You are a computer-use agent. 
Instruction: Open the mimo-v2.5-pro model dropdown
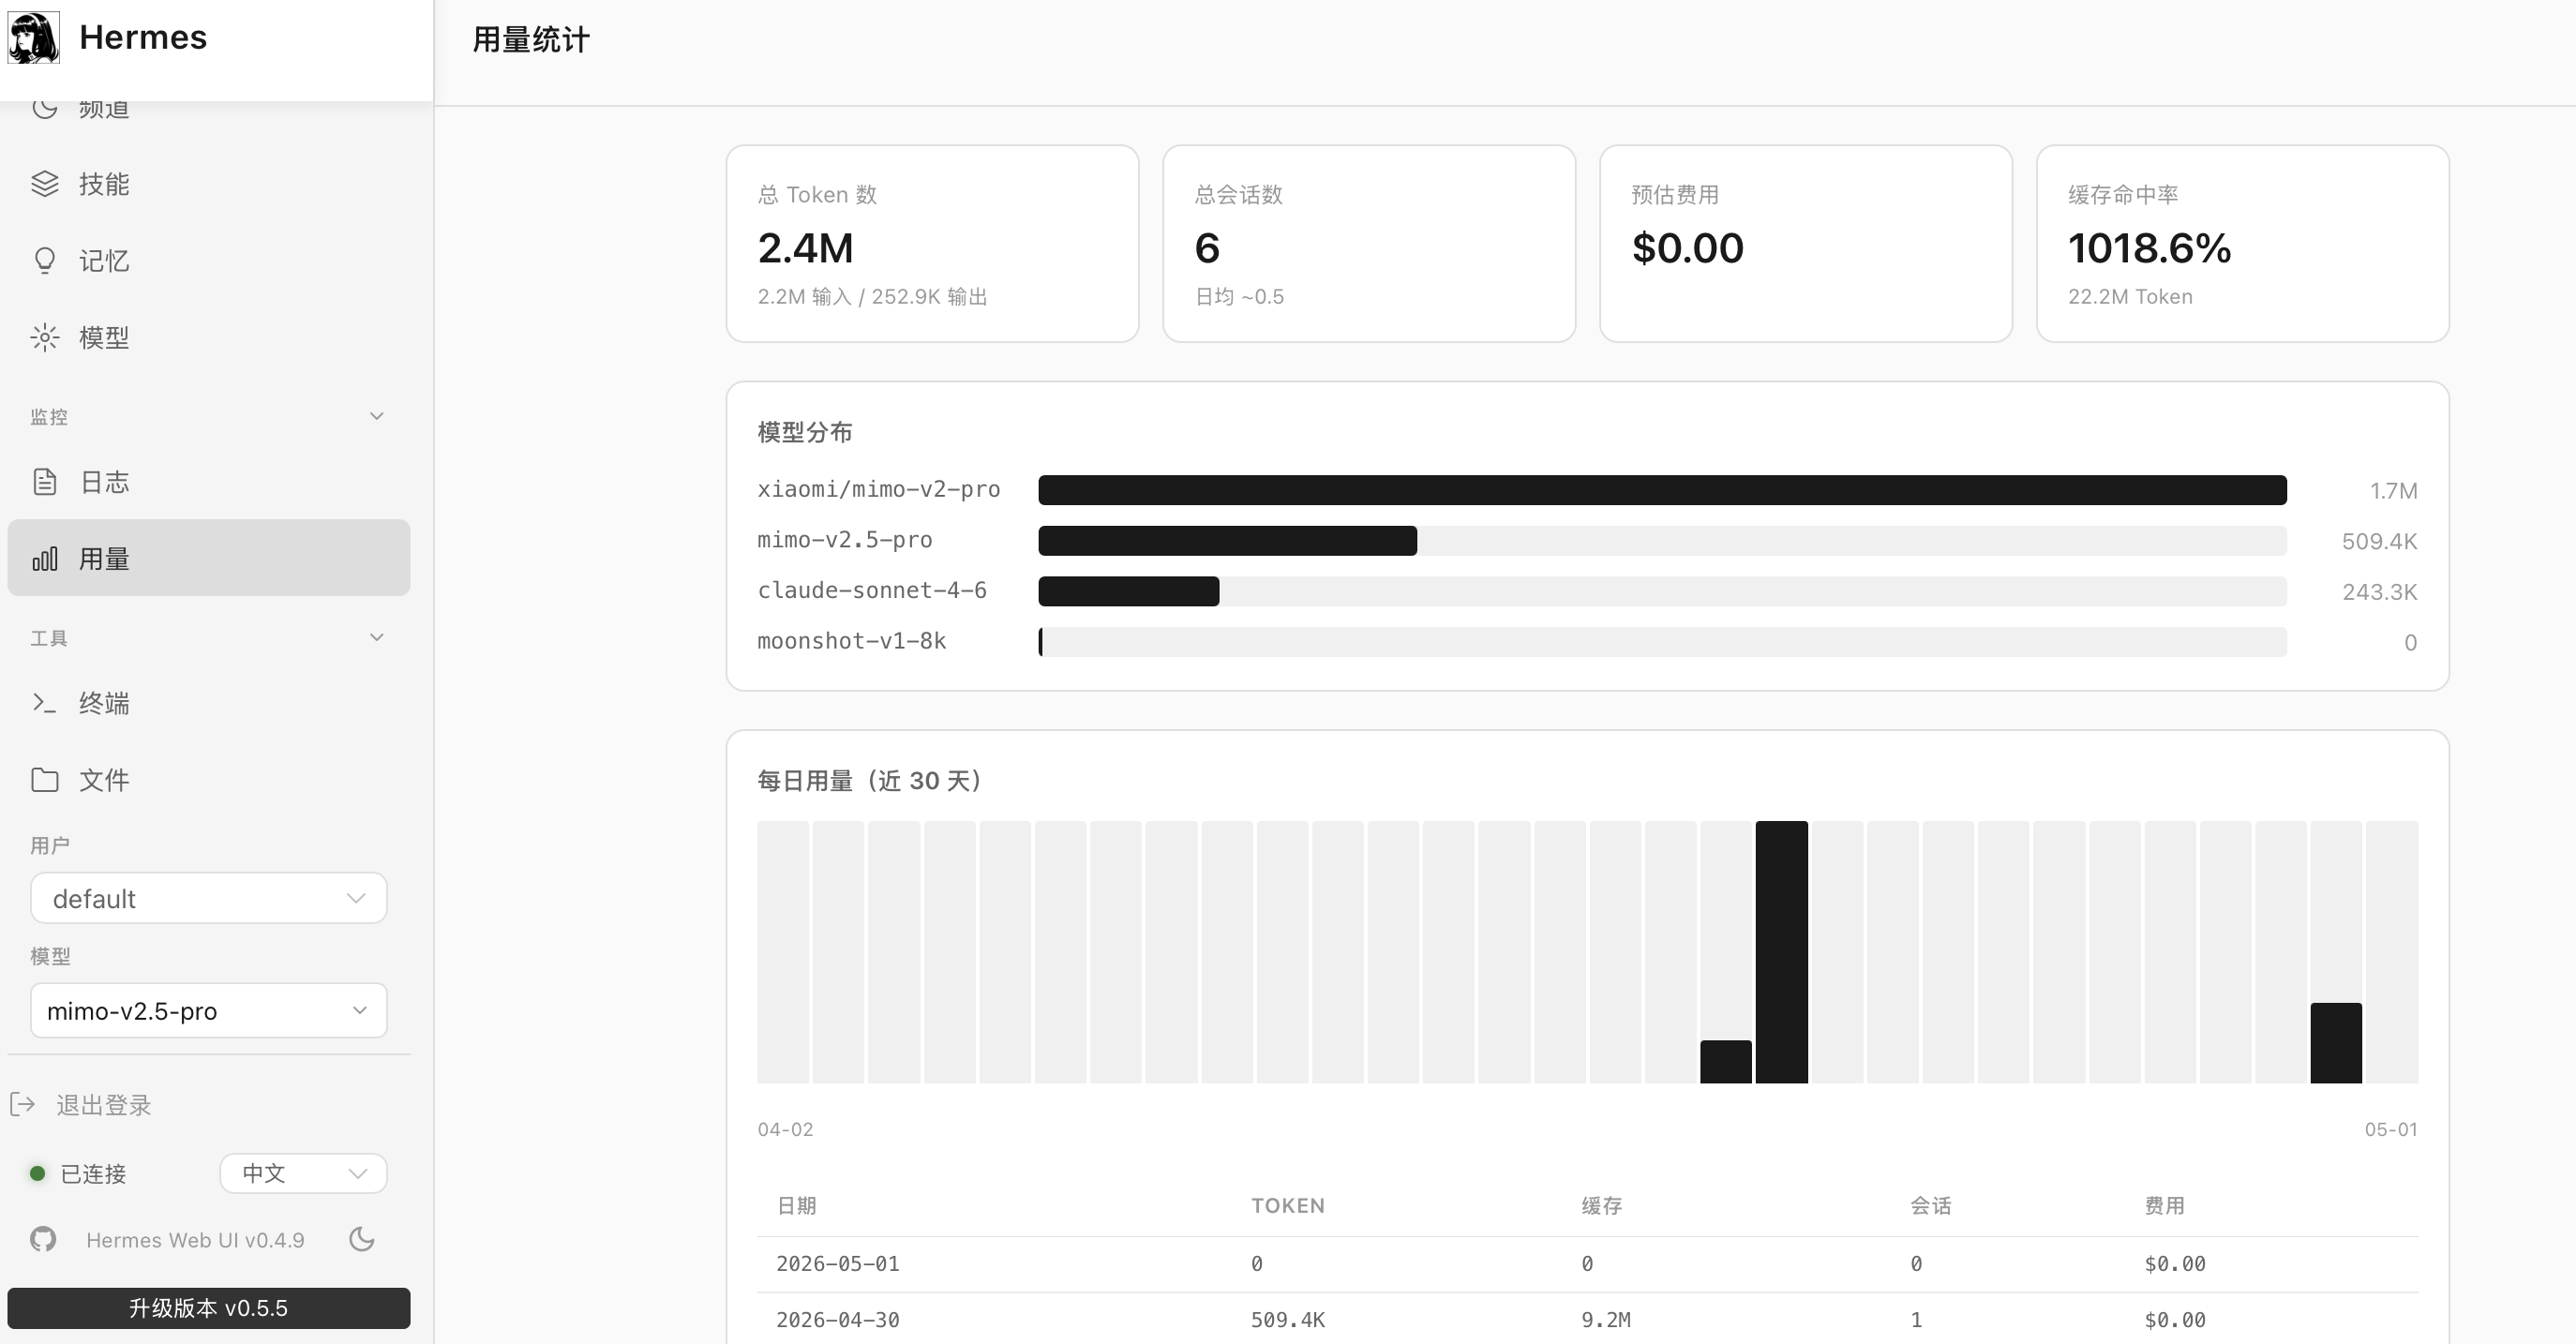point(209,1011)
